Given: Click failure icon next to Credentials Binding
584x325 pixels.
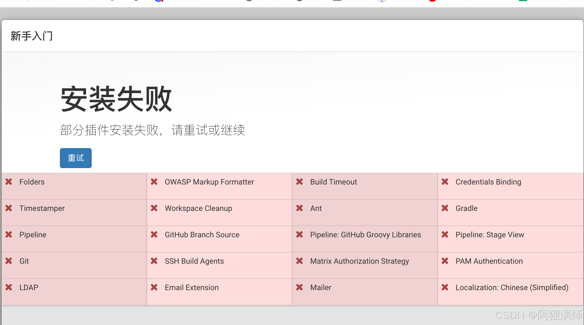Looking at the screenshot, I should [445, 182].
